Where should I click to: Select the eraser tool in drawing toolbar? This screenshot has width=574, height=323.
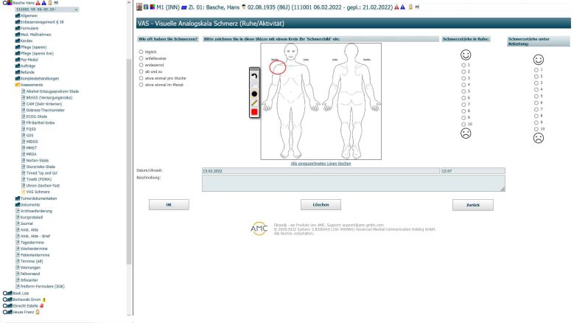tap(254, 85)
